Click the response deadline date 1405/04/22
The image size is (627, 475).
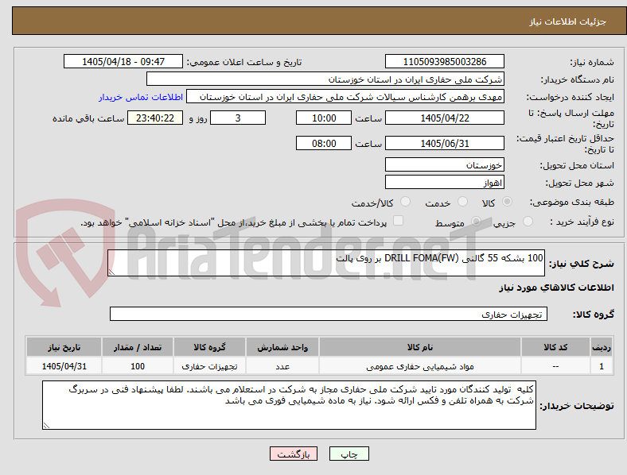pyautogui.click(x=444, y=118)
